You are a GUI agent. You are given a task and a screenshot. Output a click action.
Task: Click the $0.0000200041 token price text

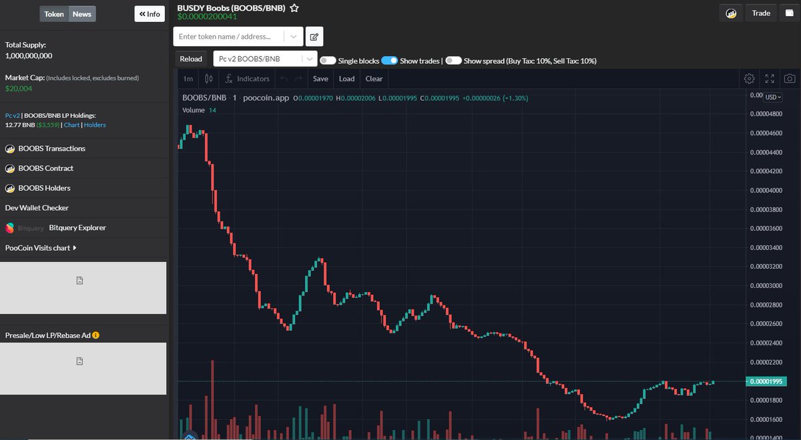coord(207,17)
